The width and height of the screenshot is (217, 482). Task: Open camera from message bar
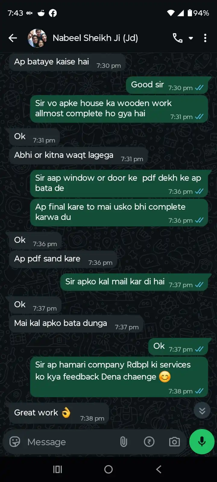click(175, 442)
